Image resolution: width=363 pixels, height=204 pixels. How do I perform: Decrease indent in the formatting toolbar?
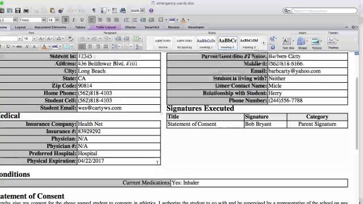[x=143, y=20]
